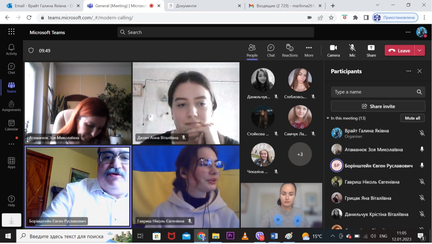432x244 pixels.
Task: Open Teams section in left sidebar
Action: pos(11,87)
